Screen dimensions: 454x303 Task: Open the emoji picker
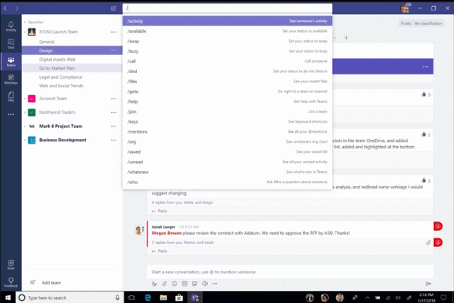click(x=175, y=284)
